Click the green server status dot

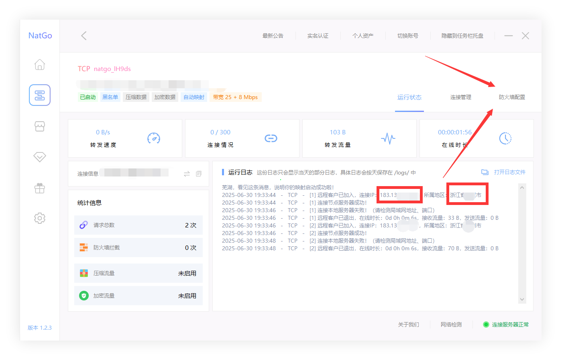click(x=486, y=324)
